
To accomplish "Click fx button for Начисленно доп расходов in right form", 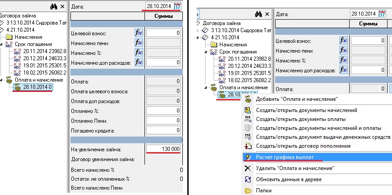I will [x=343, y=70].
